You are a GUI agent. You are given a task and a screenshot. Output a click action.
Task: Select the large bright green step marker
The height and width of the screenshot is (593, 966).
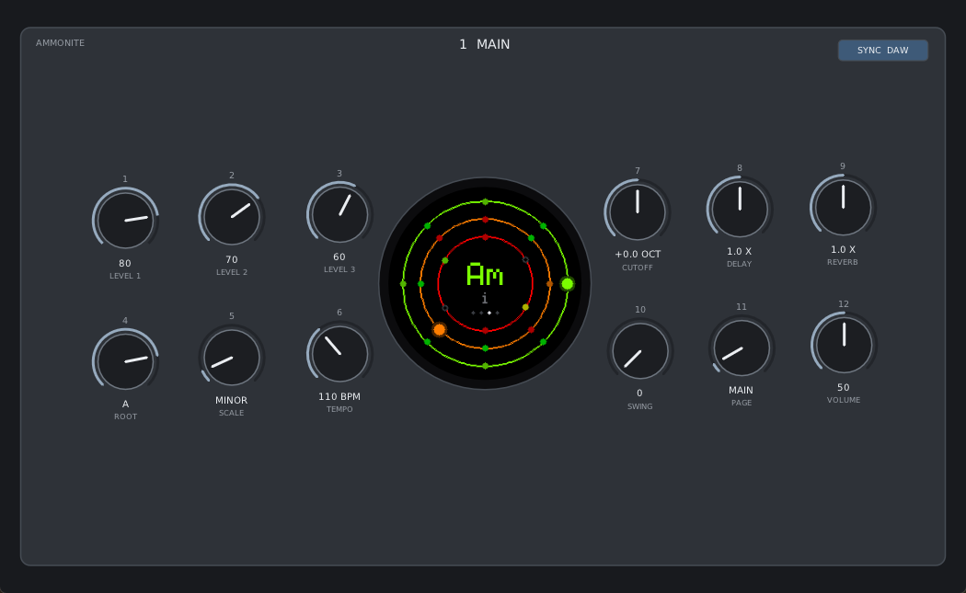click(568, 284)
